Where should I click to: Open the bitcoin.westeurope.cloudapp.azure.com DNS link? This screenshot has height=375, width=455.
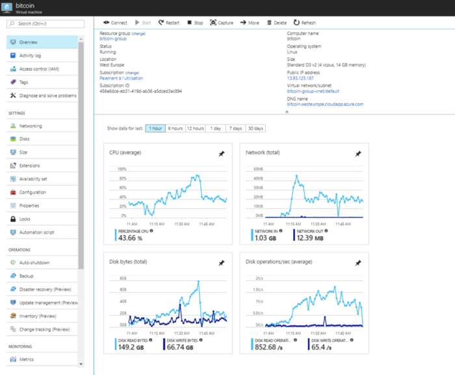(325, 104)
